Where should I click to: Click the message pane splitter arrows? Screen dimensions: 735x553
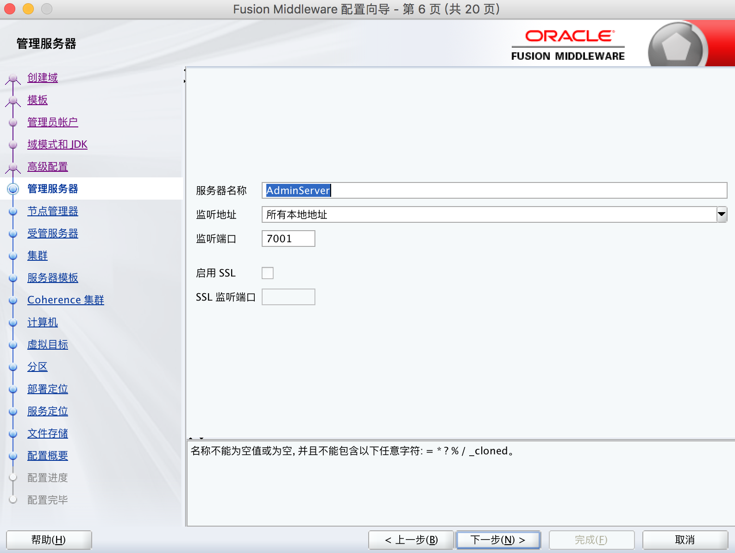click(x=196, y=438)
